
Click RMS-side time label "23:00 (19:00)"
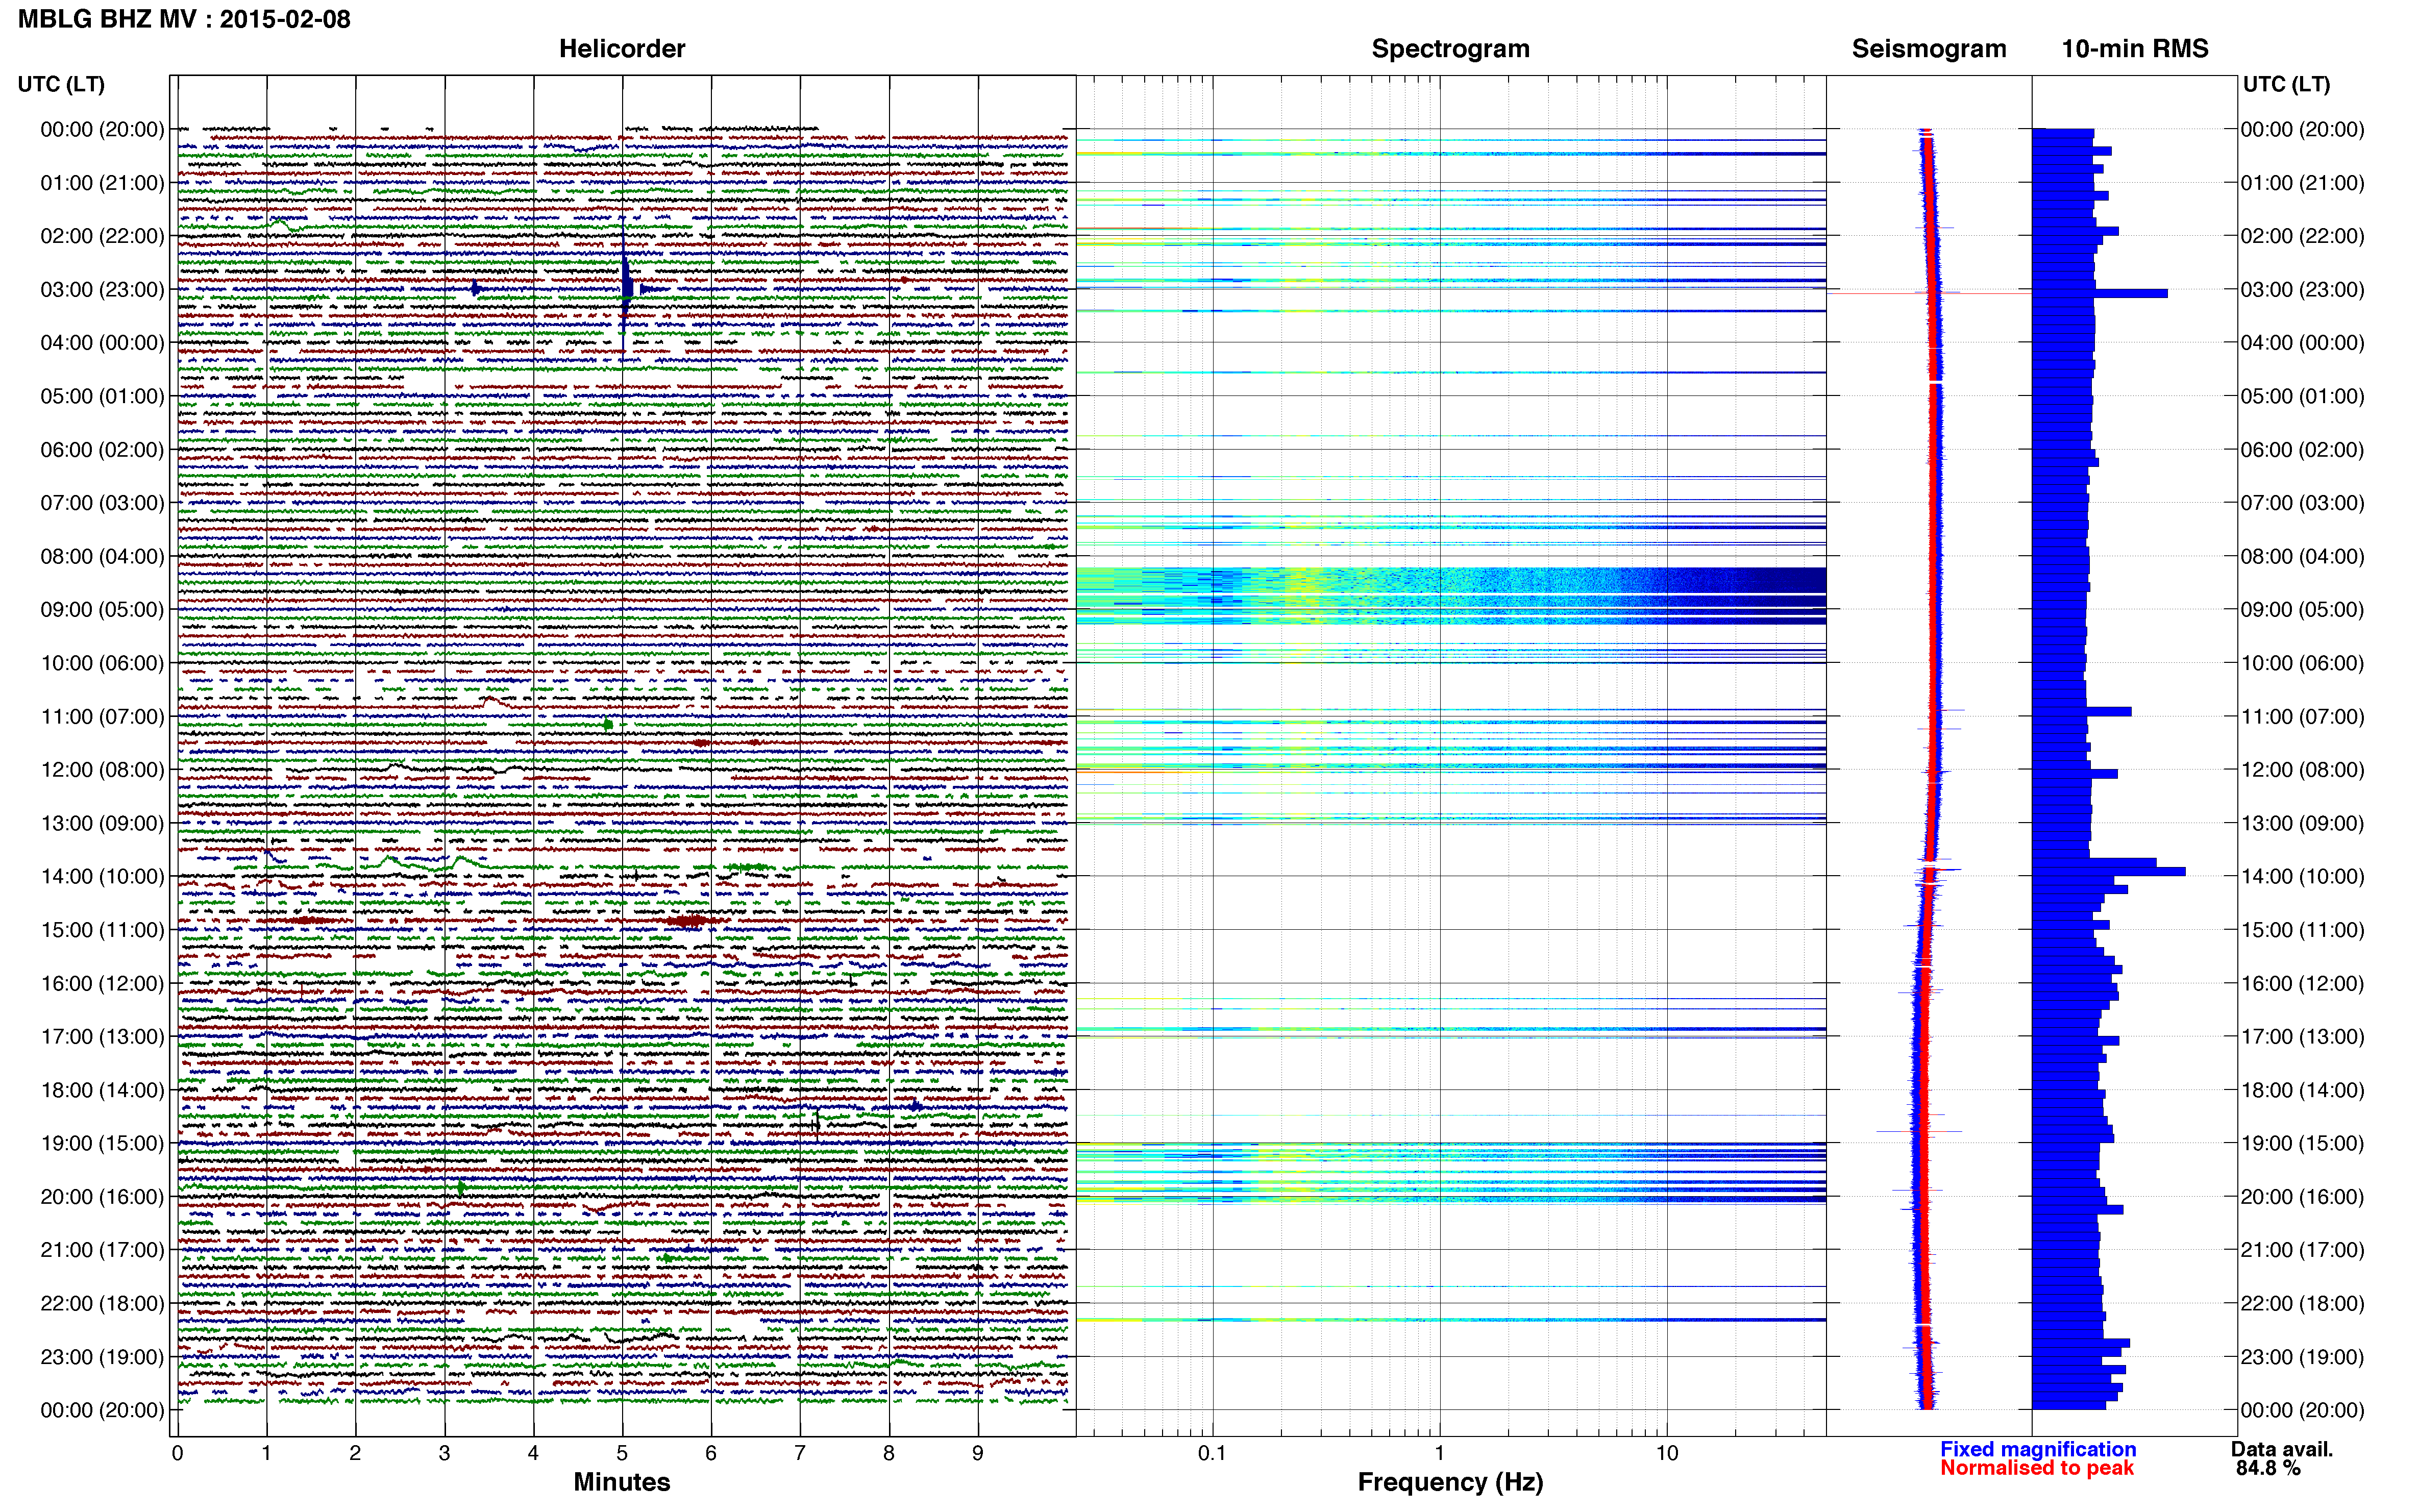[2302, 1357]
